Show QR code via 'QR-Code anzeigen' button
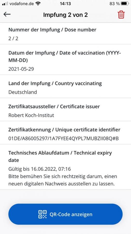Viewport: 131px width, 234px height. click(x=65, y=214)
